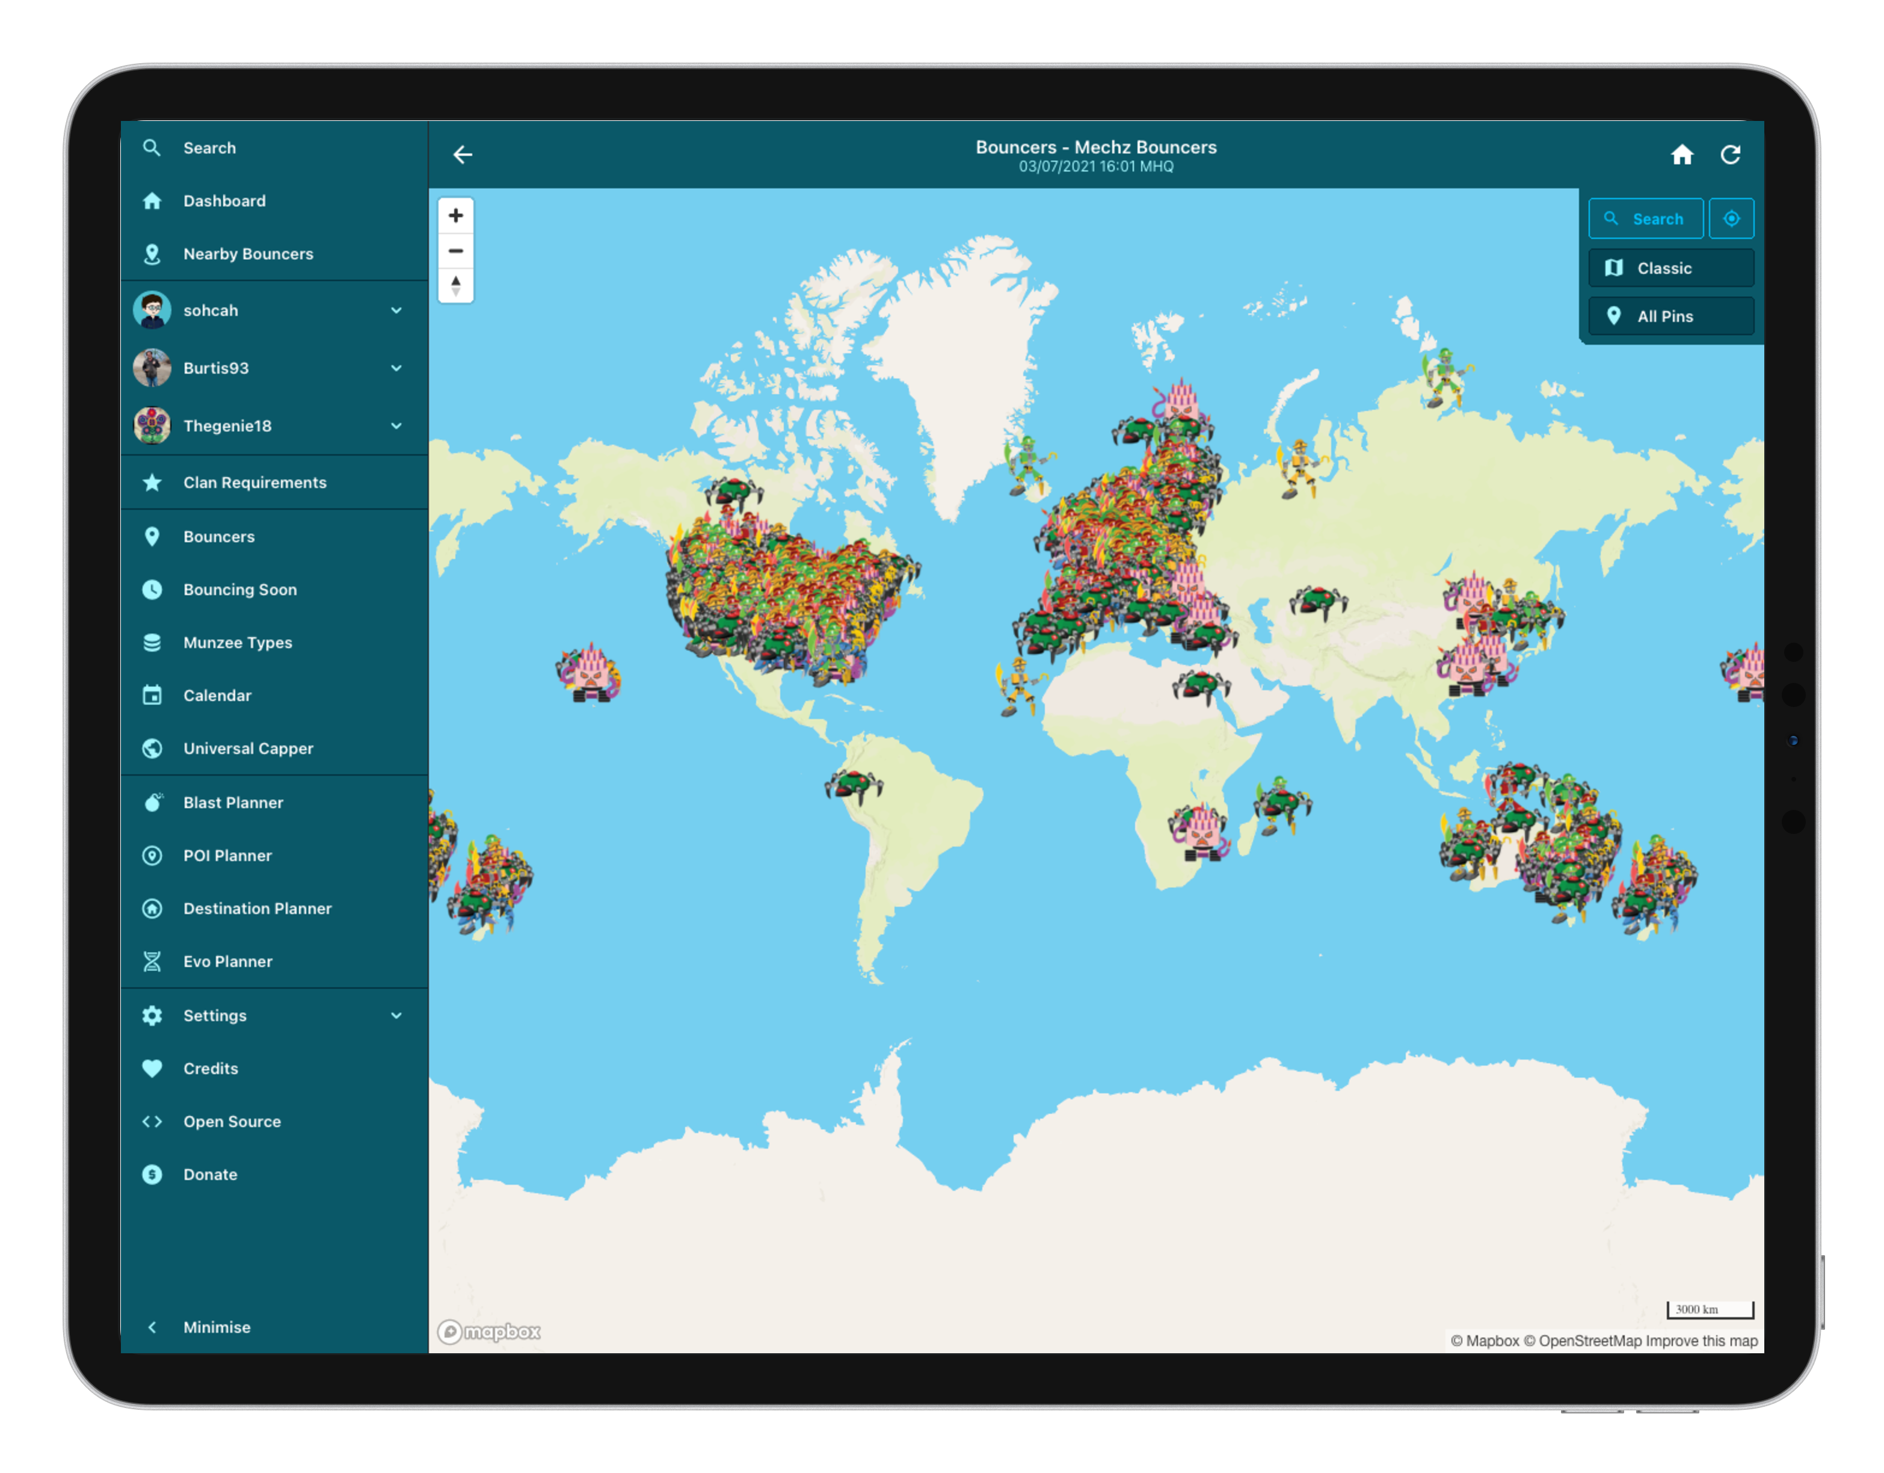
Task: Refresh the Mechz Bouncers map
Action: tap(1731, 155)
